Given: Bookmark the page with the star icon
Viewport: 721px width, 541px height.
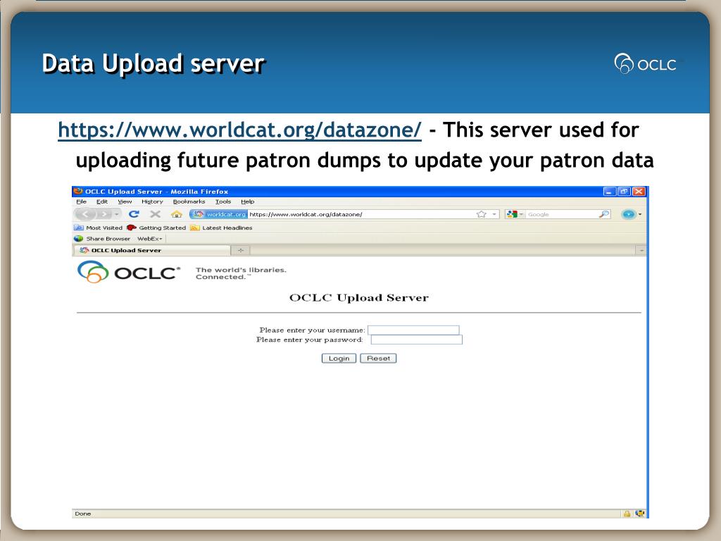Looking at the screenshot, I should pyautogui.click(x=482, y=214).
